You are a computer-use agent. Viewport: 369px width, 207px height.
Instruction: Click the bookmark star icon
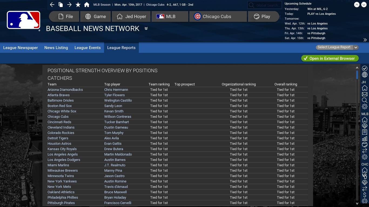(x=78, y=5)
